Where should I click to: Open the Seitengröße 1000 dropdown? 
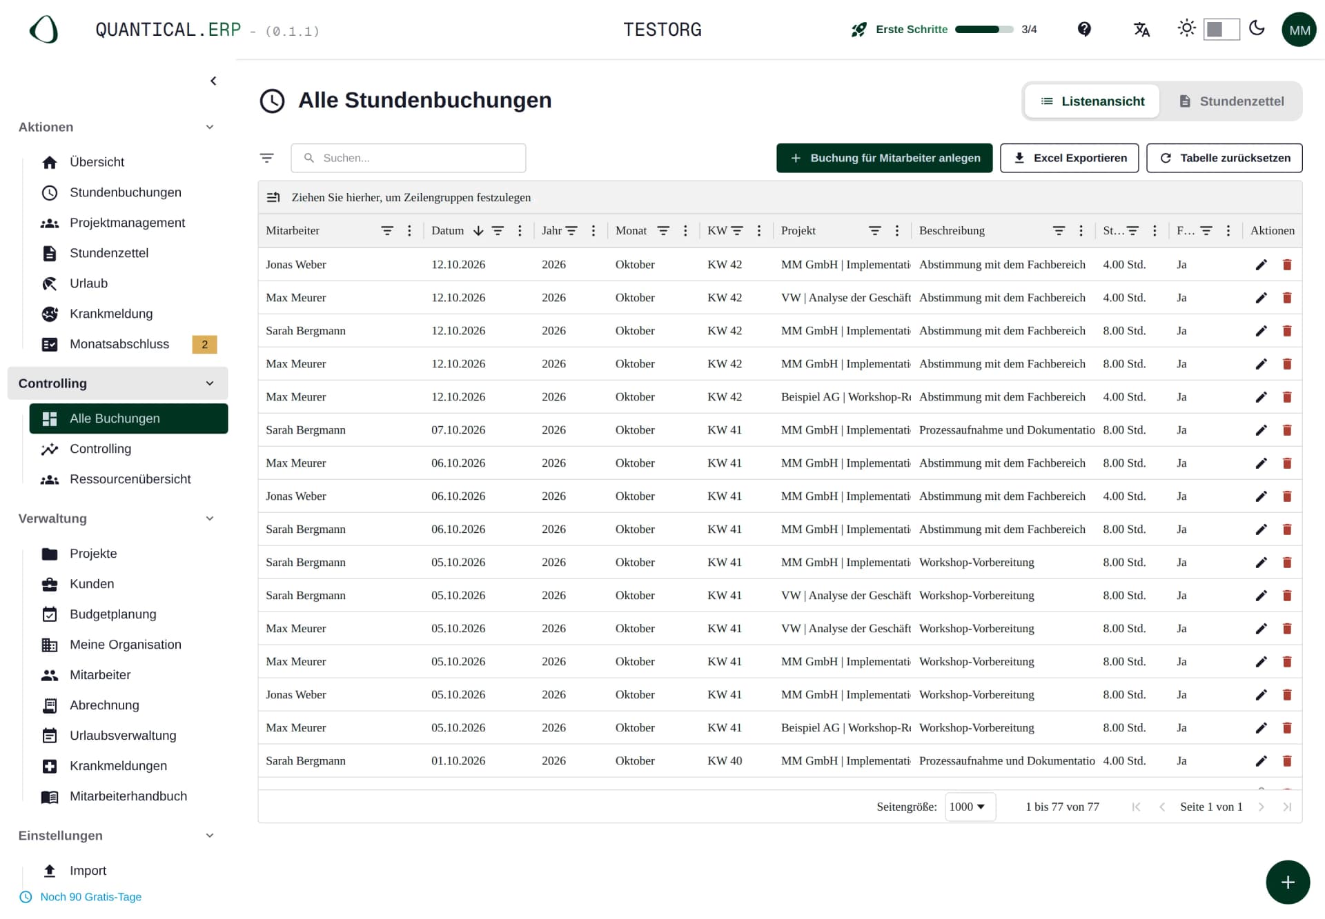click(969, 807)
